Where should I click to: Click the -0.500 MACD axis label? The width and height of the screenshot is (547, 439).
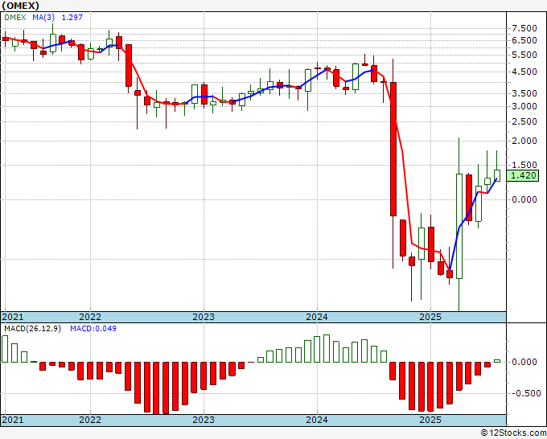[526, 393]
